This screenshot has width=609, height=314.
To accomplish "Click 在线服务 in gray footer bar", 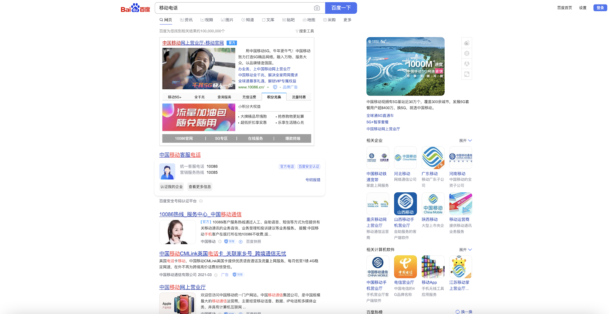I will tap(255, 138).
